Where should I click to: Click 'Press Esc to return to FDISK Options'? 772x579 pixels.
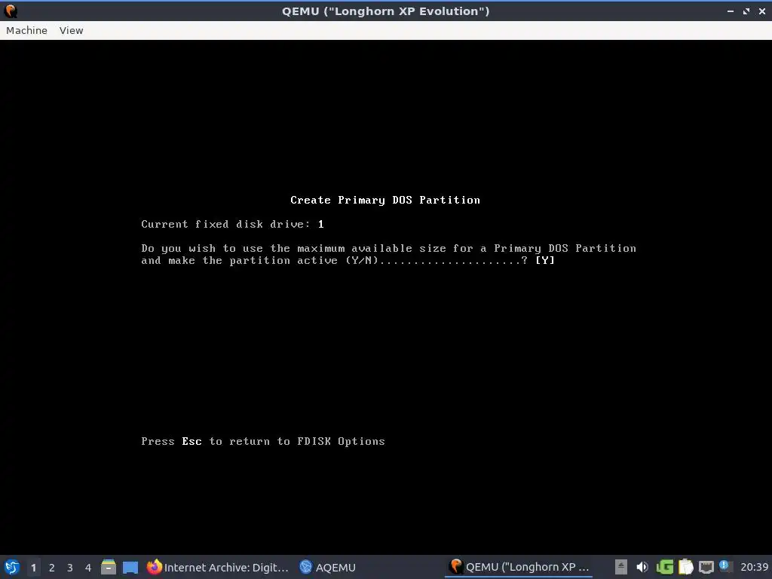263,441
